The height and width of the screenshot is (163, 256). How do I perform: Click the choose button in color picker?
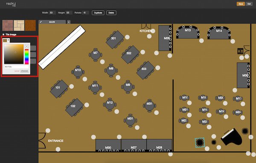click(x=24, y=71)
